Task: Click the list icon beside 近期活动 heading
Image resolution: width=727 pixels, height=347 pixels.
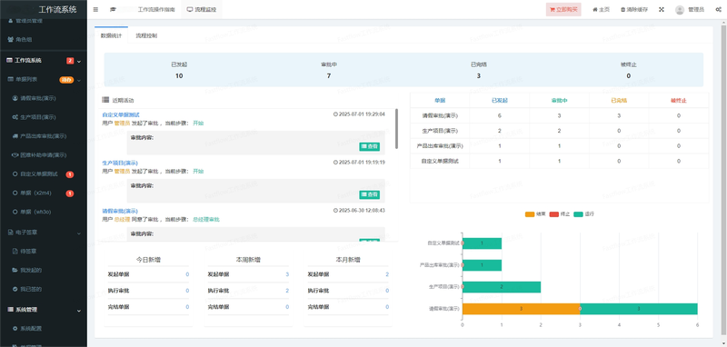Action: click(105, 100)
